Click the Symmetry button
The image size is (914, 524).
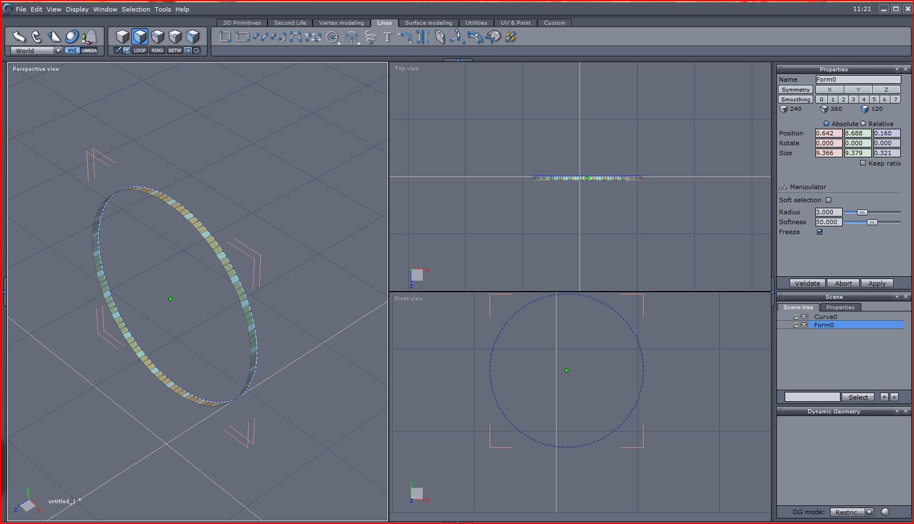(x=796, y=89)
